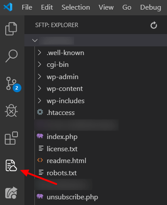This screenshot has height=205, width=167.
Task: Open the SFTP explorer cloud-file icon
Action: click(11, 165)
